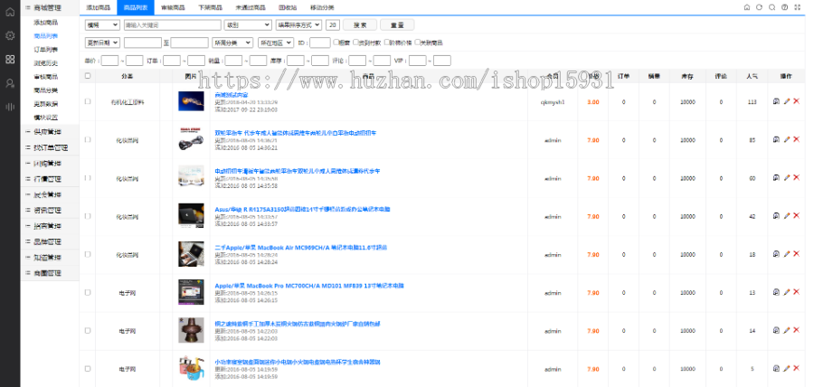The width and height of the screenshot is (814, 387).
Task: Open 订单列表 in the sidebar submenu
Action: [x=46, y=50]
